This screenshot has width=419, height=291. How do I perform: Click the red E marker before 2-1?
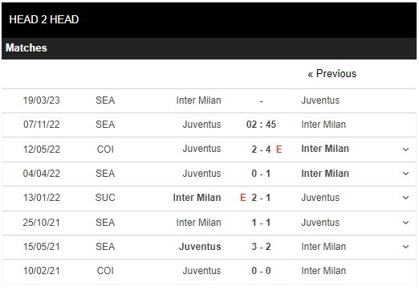[x=243, y=198]
